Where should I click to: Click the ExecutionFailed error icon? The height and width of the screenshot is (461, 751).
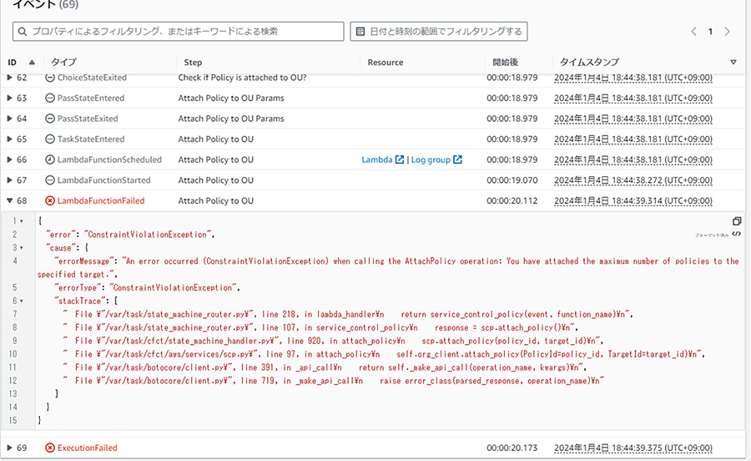coord(50,448)
